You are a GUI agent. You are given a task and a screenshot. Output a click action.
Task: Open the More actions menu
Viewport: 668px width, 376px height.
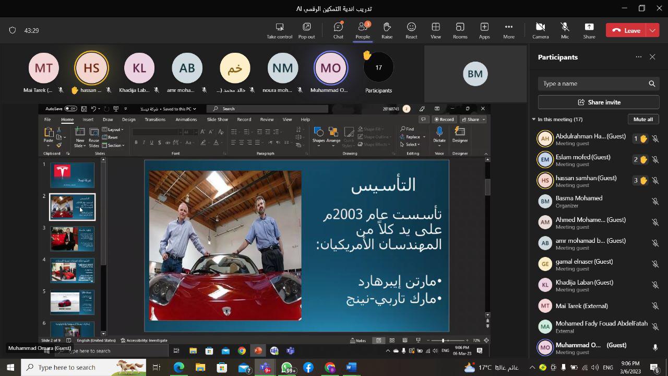point(508,30)
